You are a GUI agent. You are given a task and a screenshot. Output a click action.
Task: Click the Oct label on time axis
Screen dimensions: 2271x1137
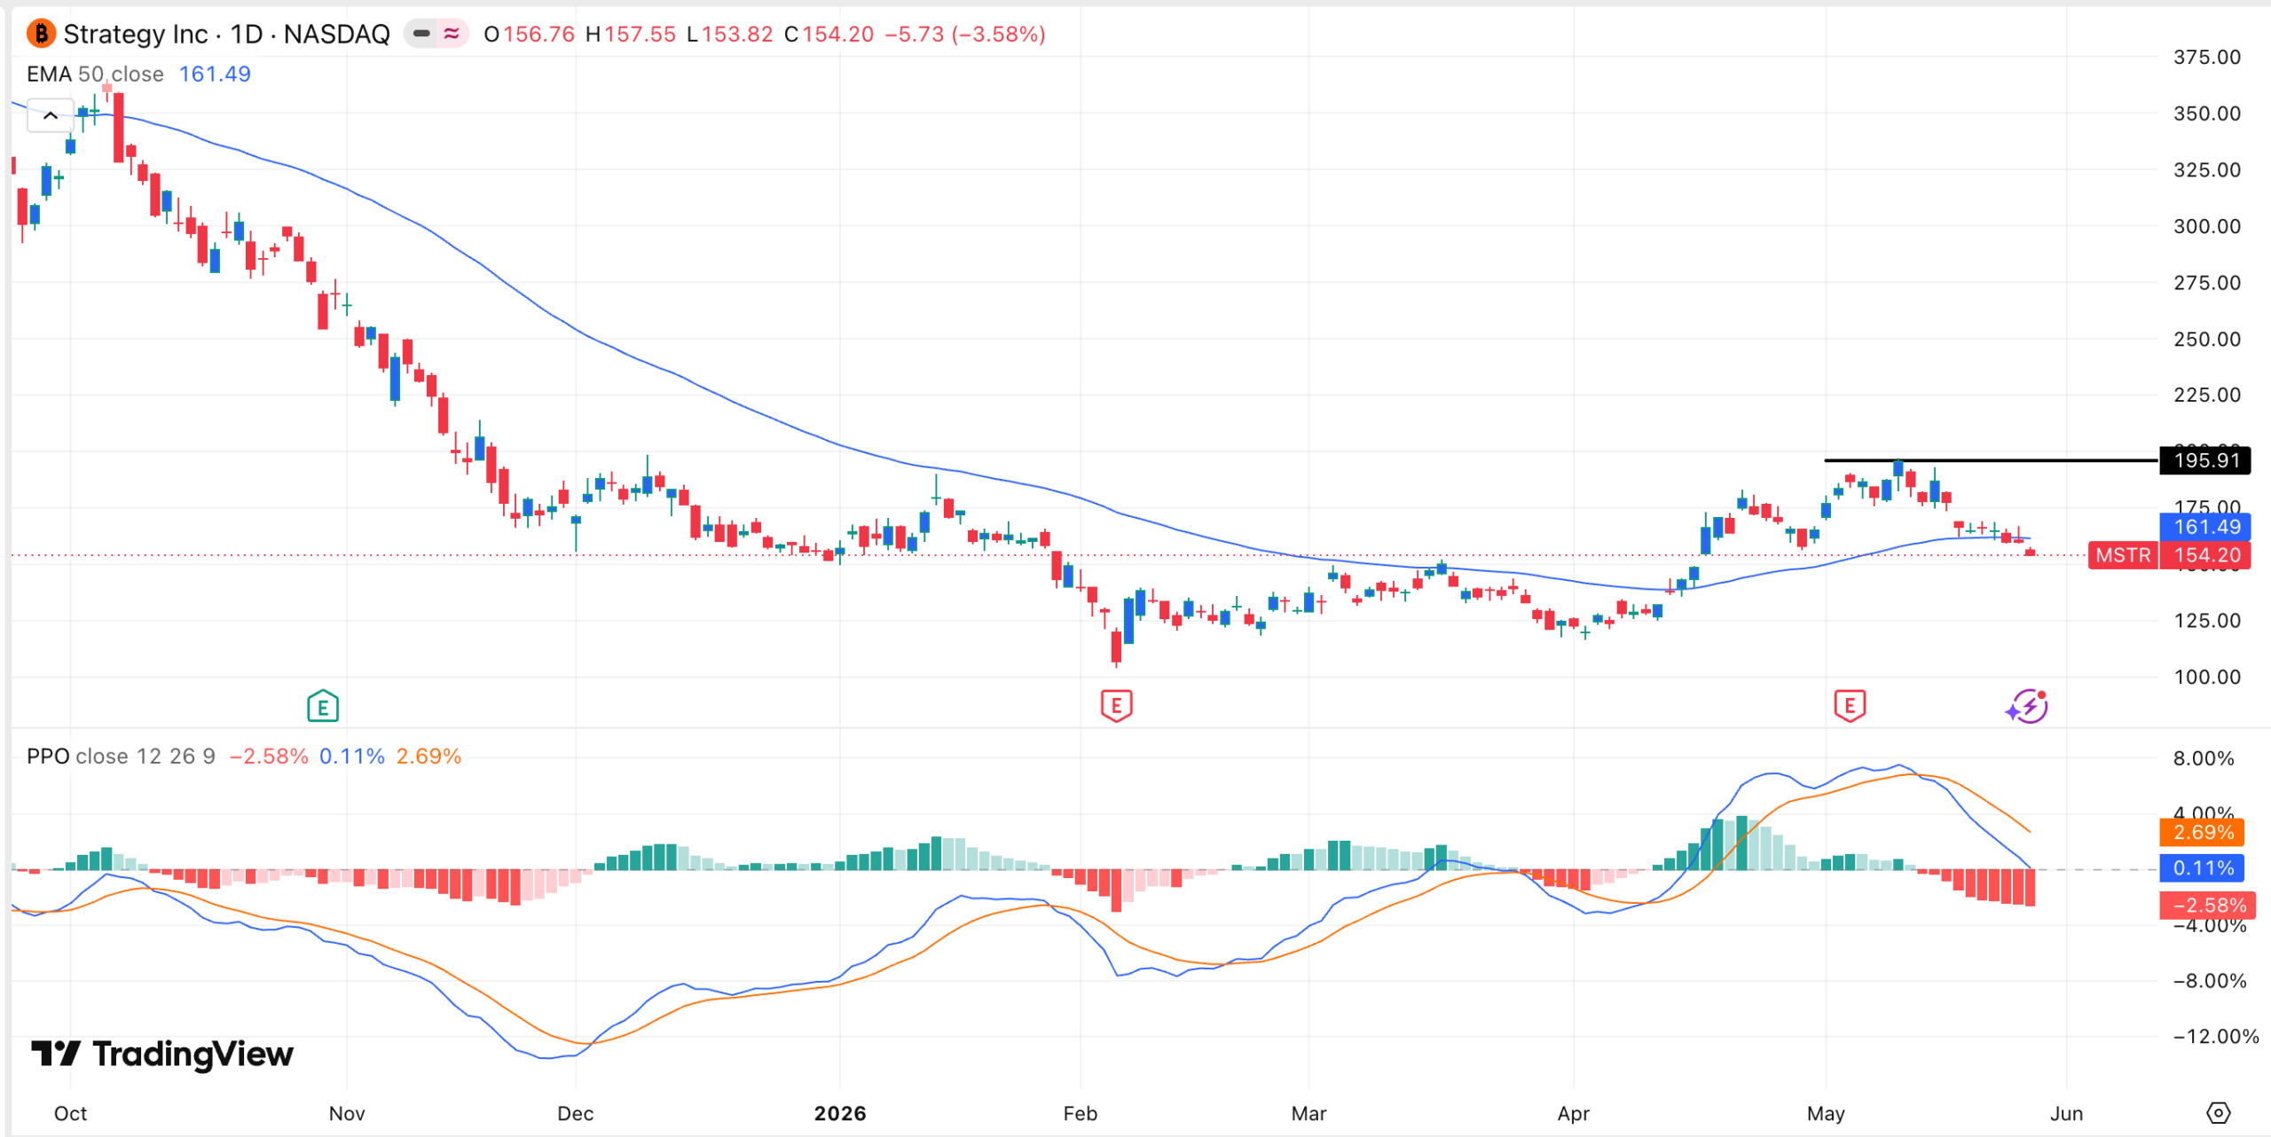(71, 1113)
